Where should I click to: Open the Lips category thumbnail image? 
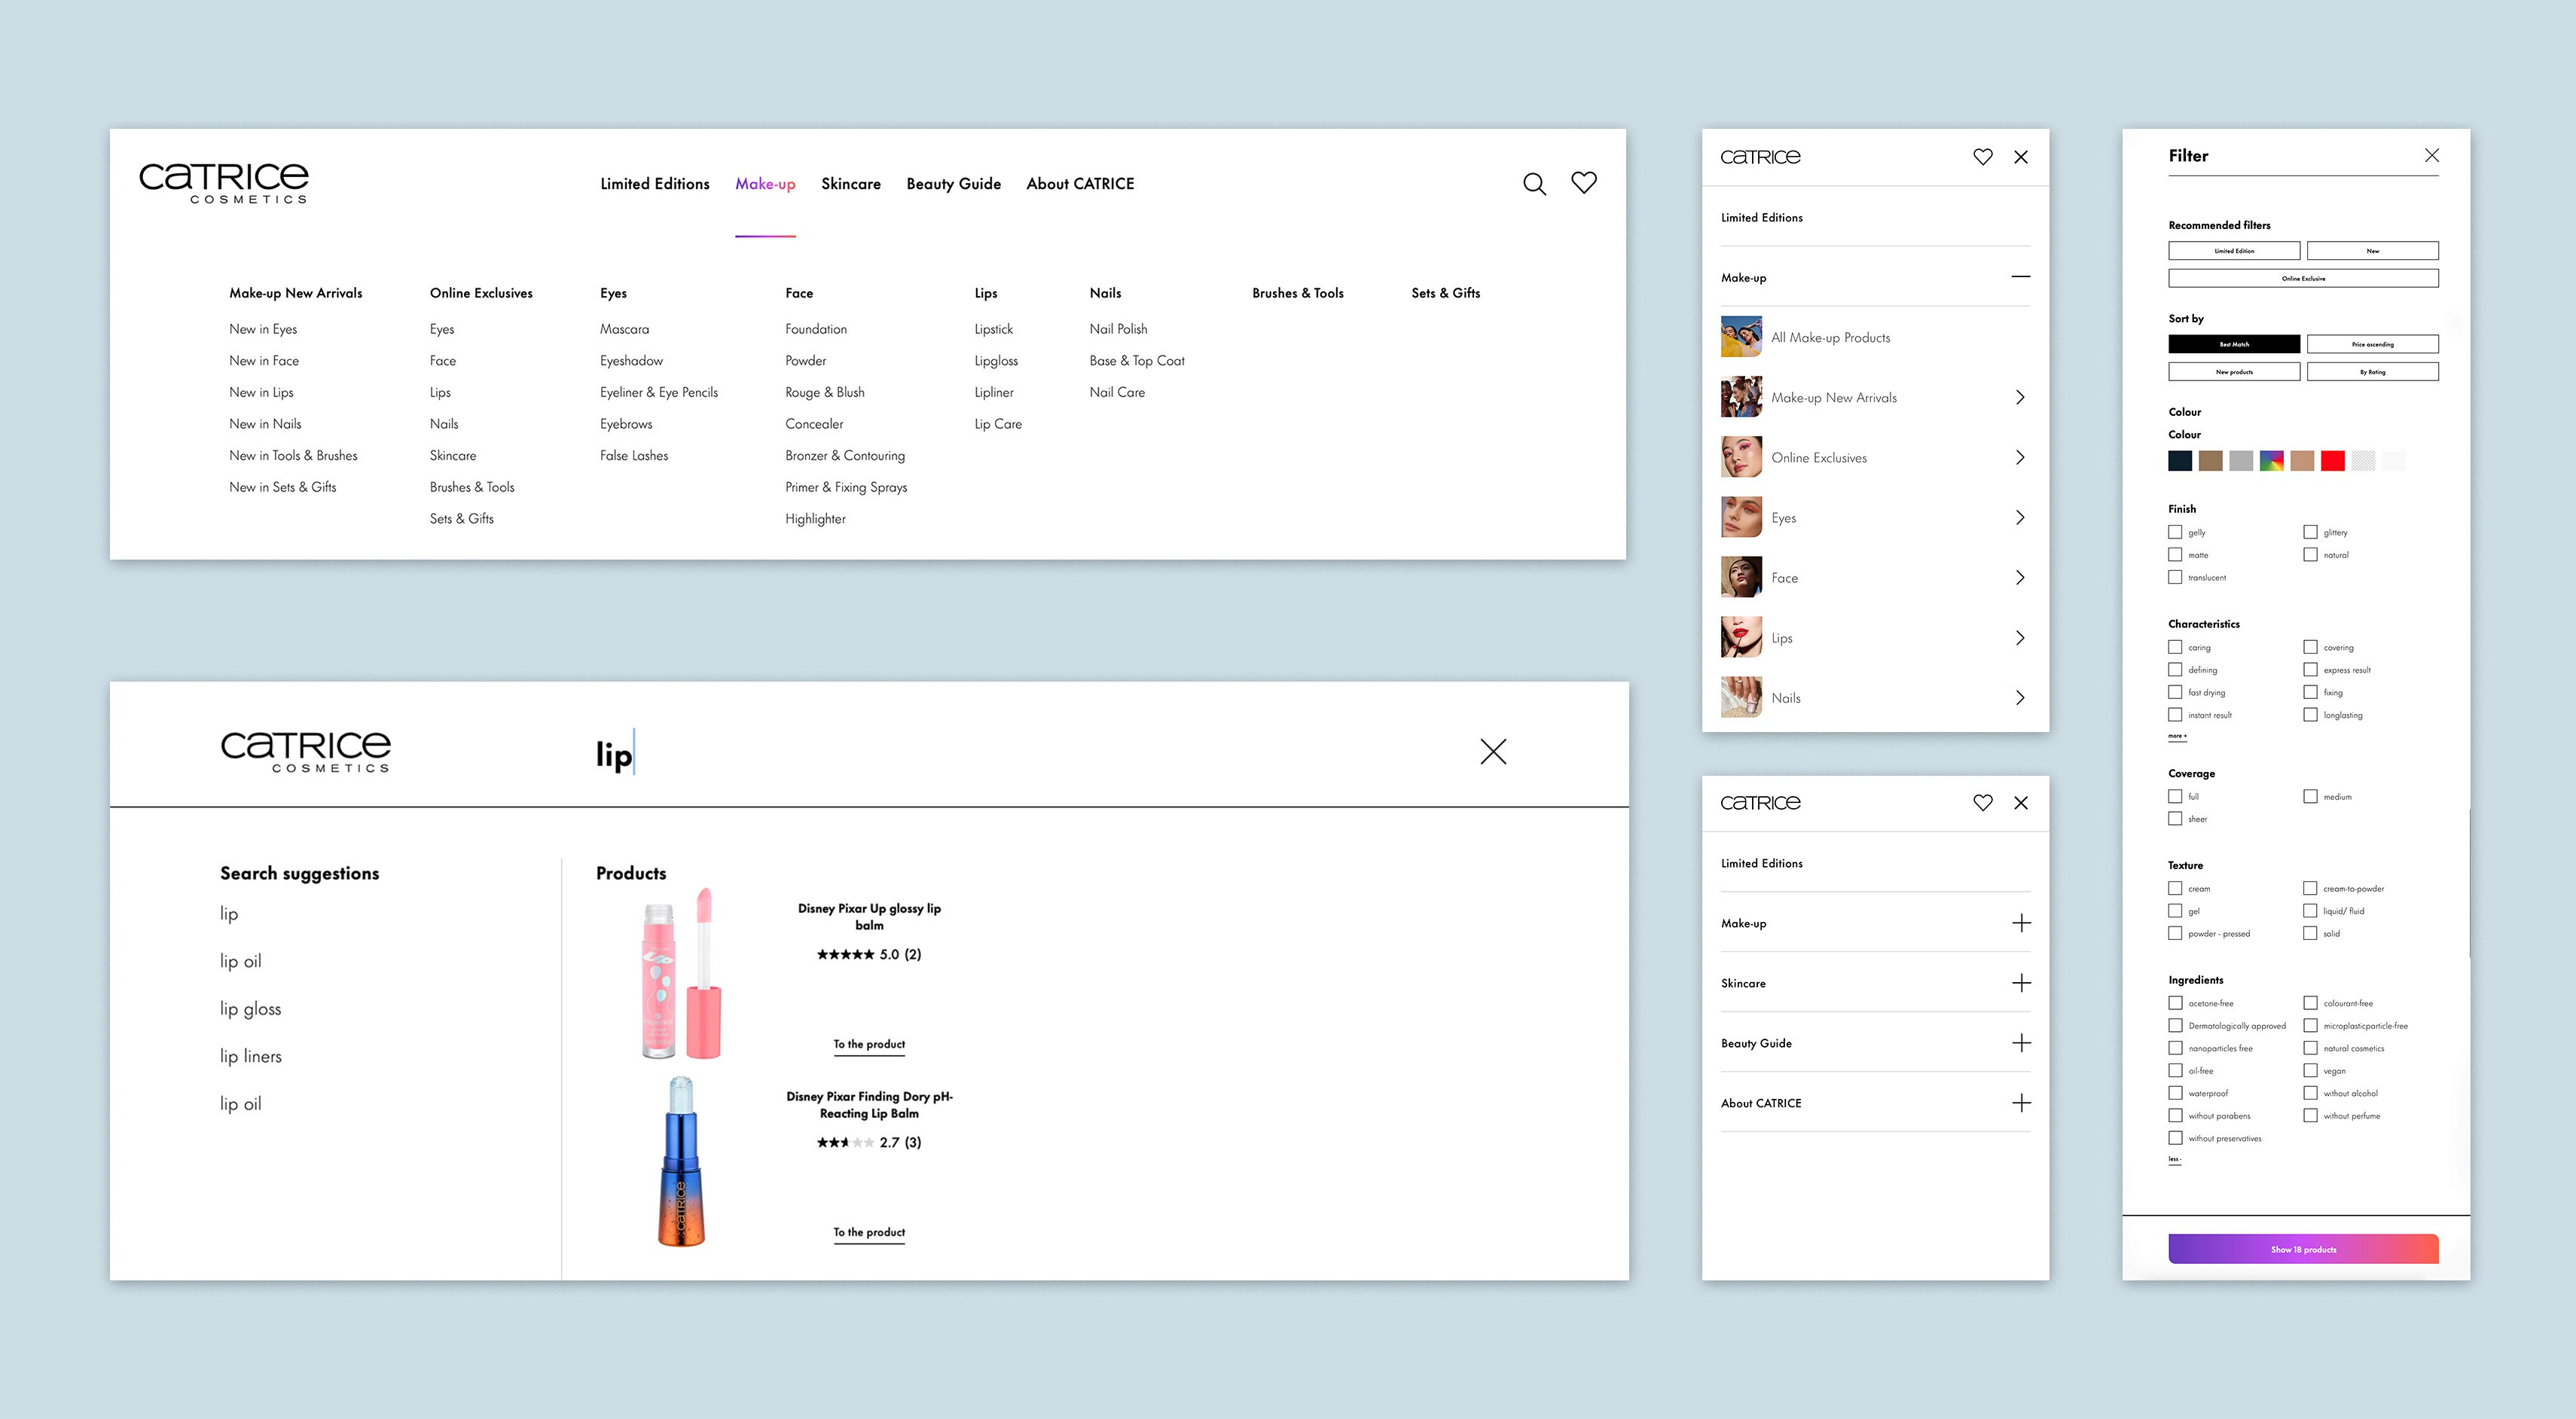1741,637
